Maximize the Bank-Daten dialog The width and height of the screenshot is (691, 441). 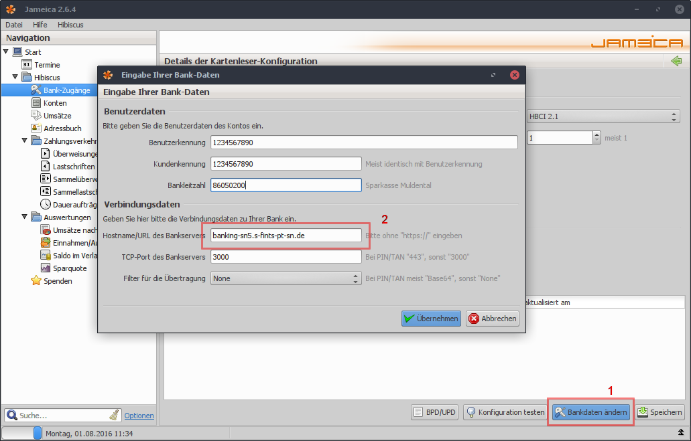tap(493, 75)
